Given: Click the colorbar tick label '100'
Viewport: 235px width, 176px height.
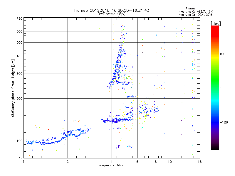Looking at the screenshot, I should pyautogui.click(x=222, y=54).
